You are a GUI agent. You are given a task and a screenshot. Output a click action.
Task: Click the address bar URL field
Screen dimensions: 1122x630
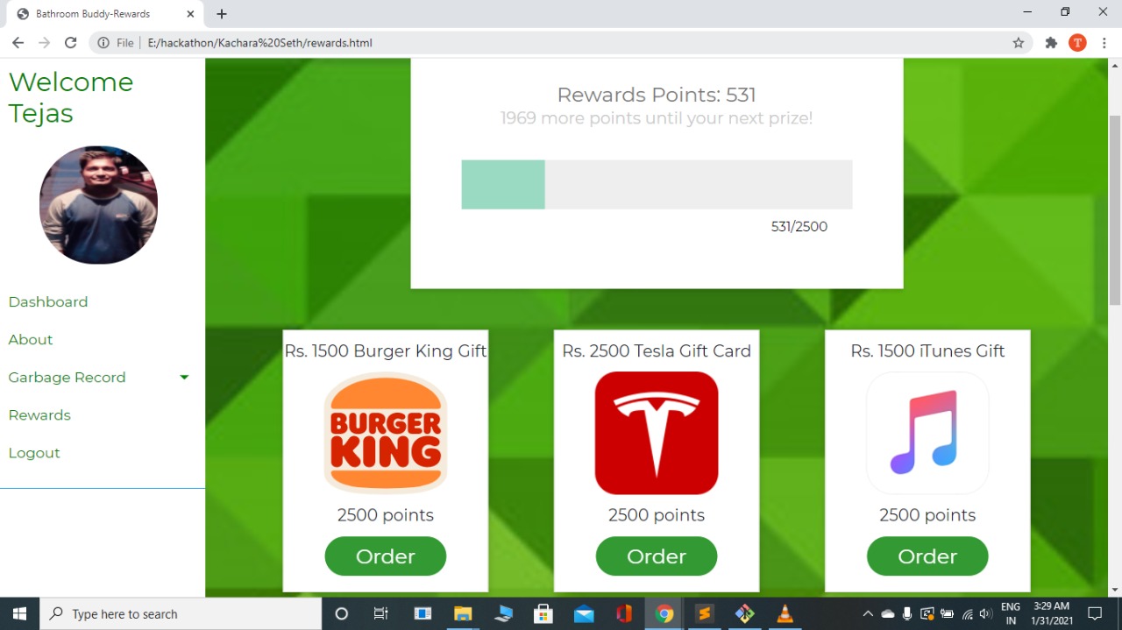pos(561,43)
